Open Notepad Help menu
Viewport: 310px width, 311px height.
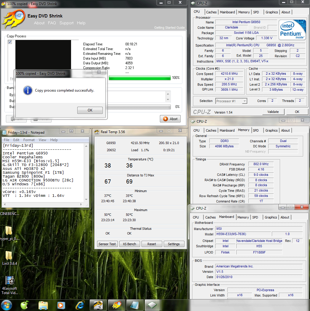54,140
